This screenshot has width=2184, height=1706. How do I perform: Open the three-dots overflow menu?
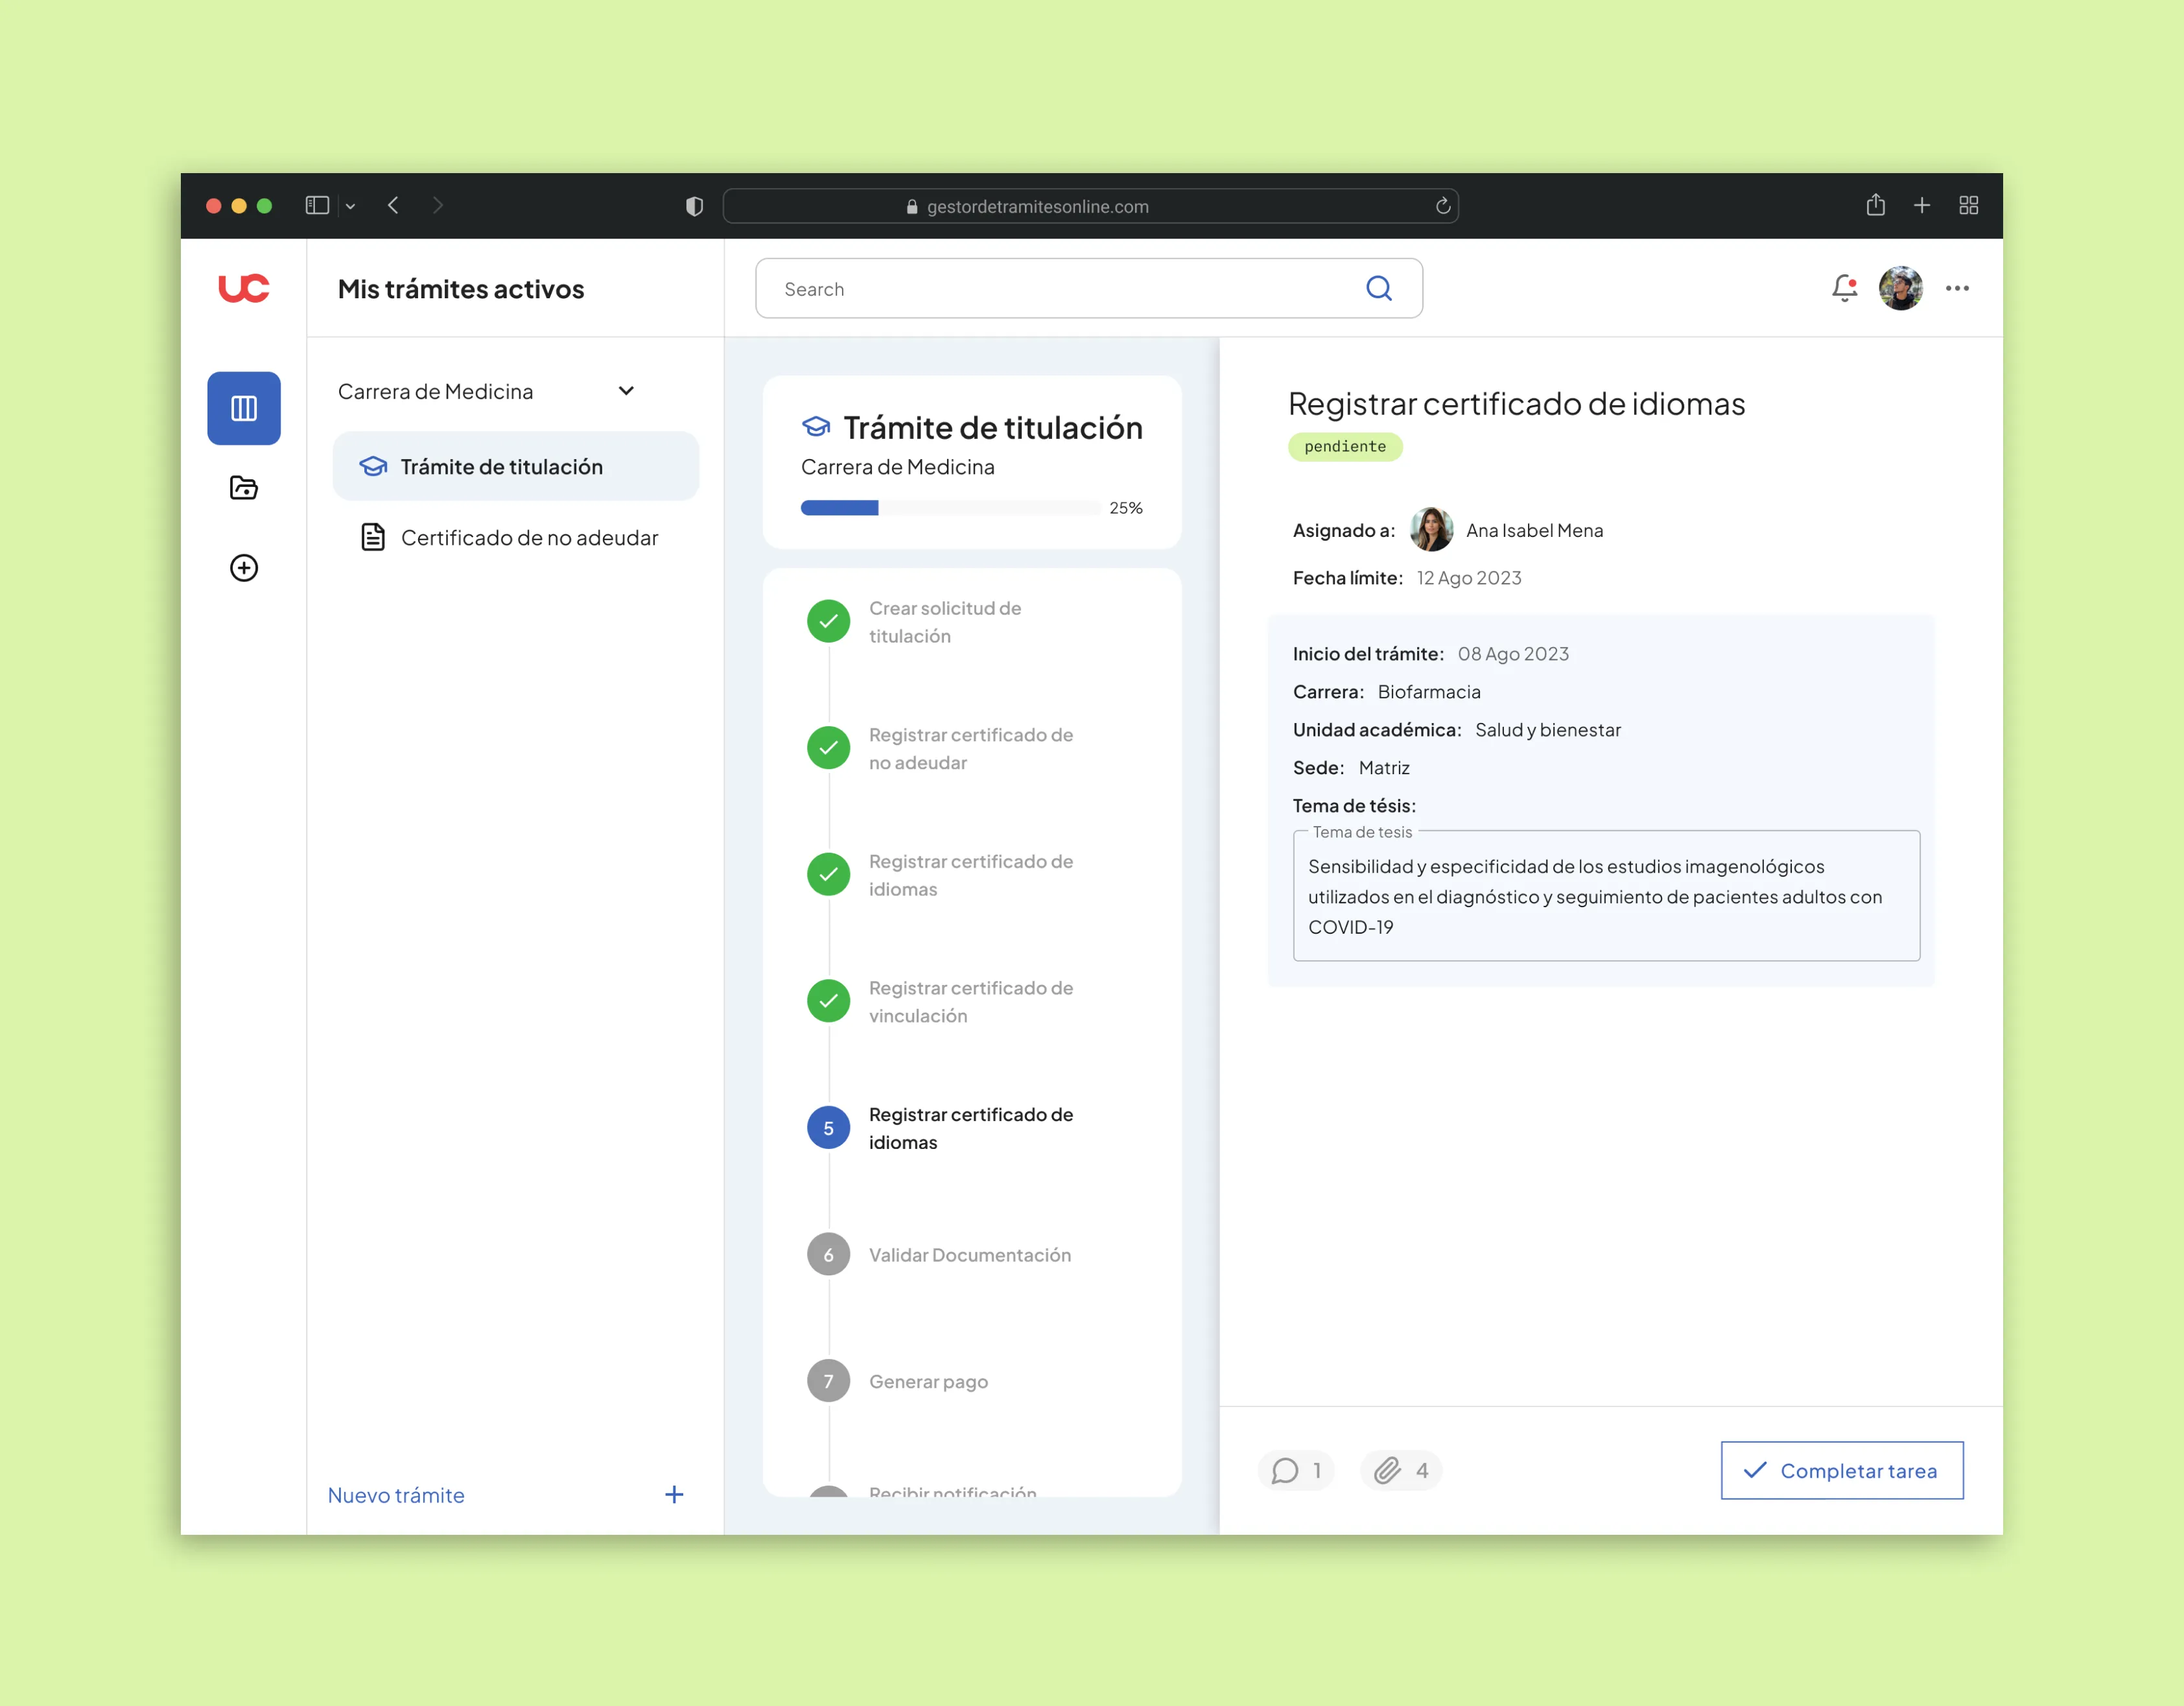pyautogui.click(x=1957, y=288)
